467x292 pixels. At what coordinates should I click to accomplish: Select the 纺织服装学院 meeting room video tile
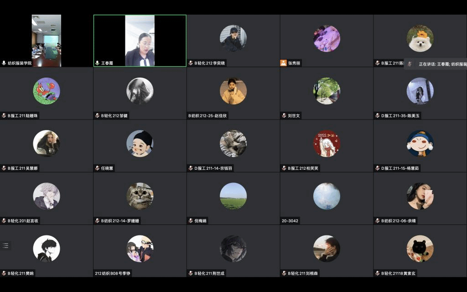47,41
